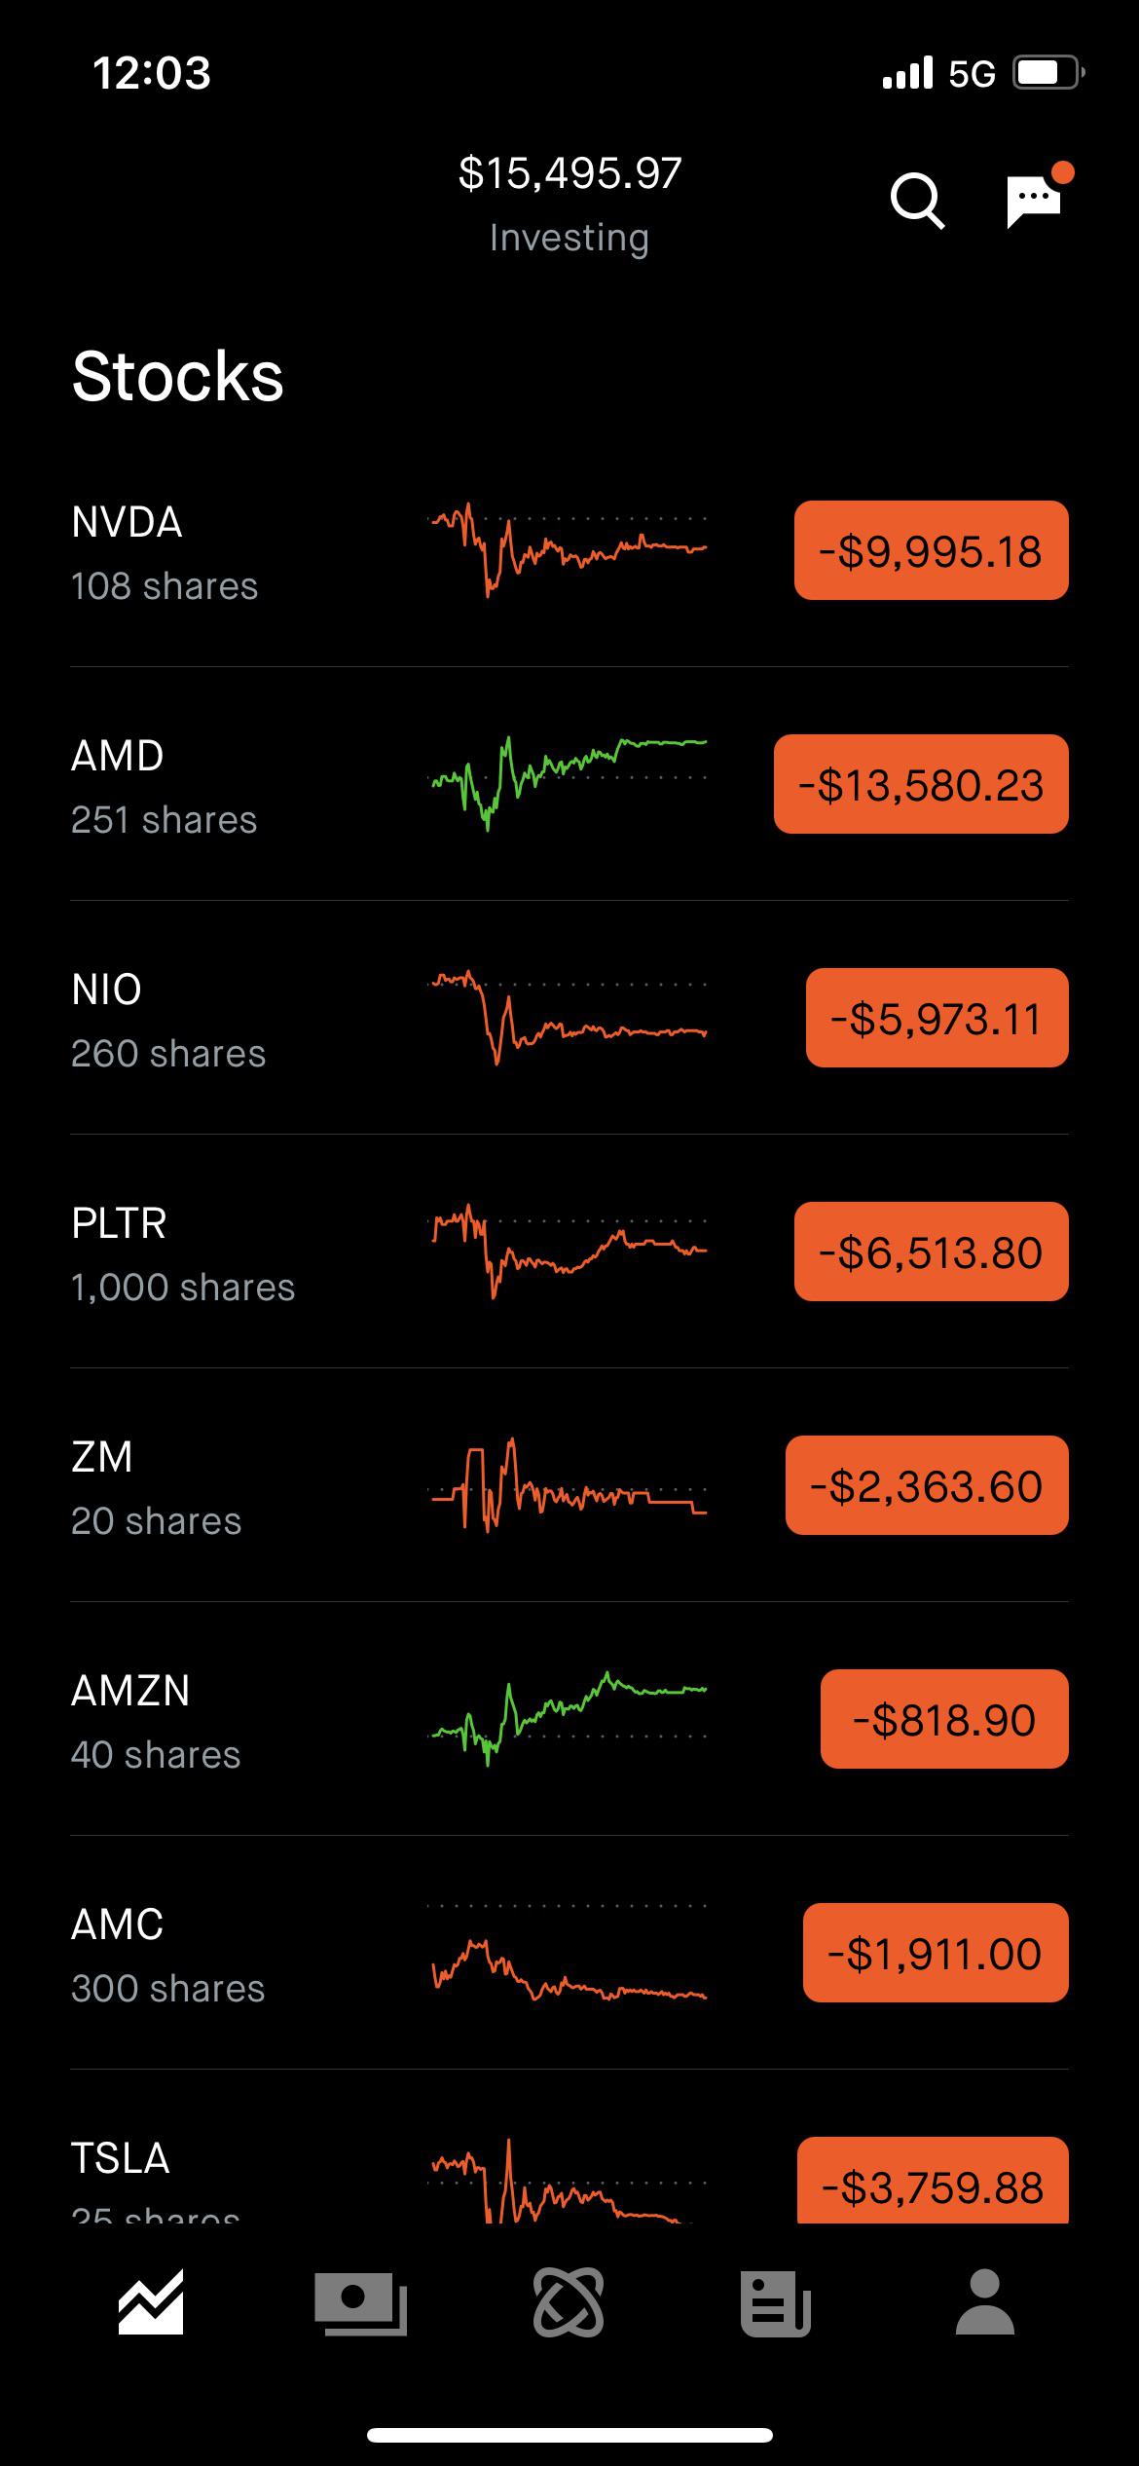This screenshot has height=2466, width=1139.
Task: Tap the search magnifier icon
Action: point(917,201)
